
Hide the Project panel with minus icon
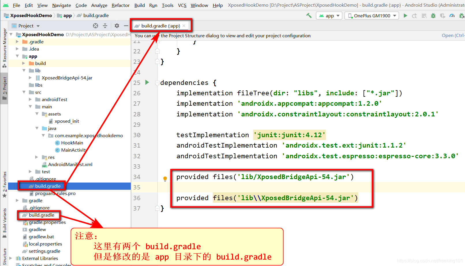pos(126,26)
